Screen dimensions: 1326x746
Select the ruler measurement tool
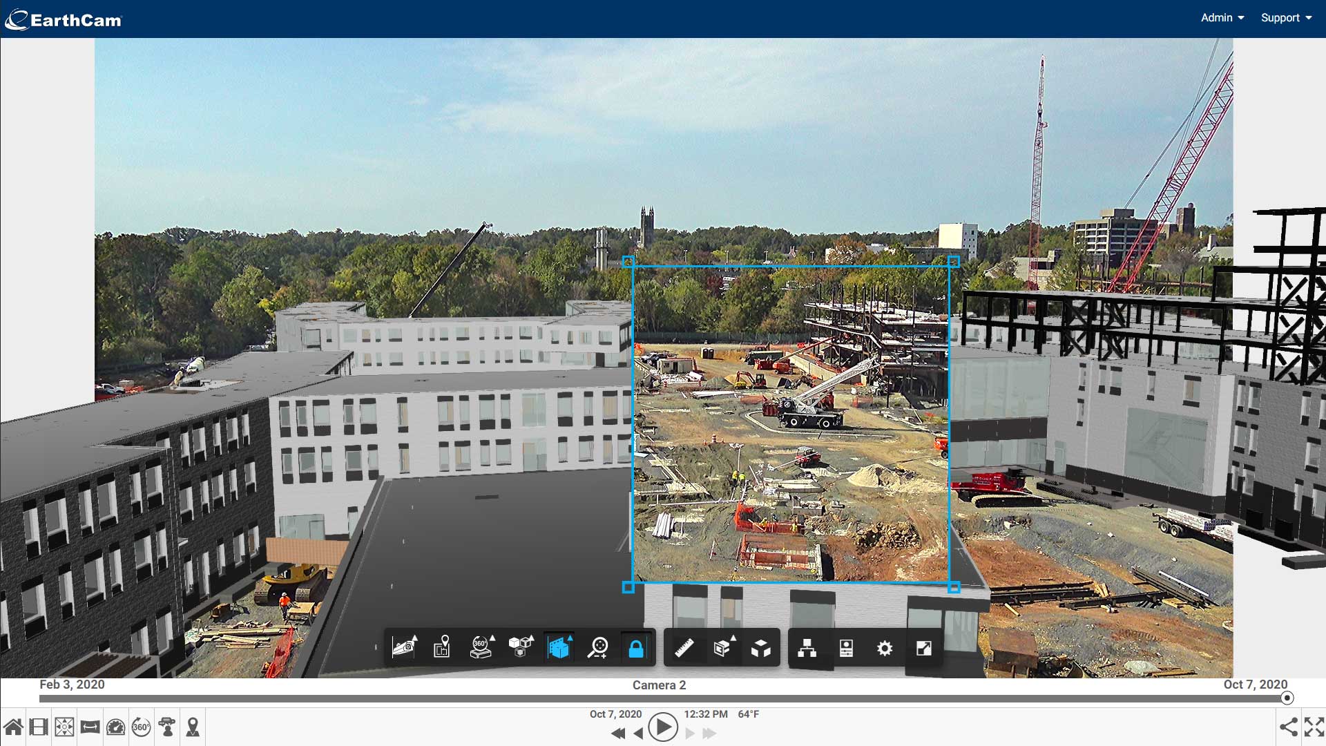(684, 648)
